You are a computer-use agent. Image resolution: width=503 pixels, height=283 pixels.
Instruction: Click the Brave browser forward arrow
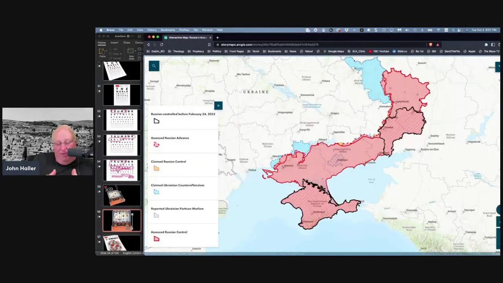point(155,44)
